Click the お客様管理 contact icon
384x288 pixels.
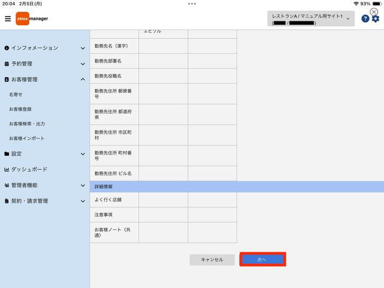(6, 79)
